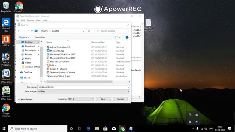Select OneDrive in navigation pane

point(28,72)
